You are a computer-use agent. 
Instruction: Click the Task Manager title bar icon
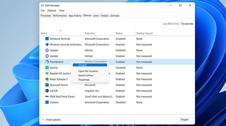(42, 5)
